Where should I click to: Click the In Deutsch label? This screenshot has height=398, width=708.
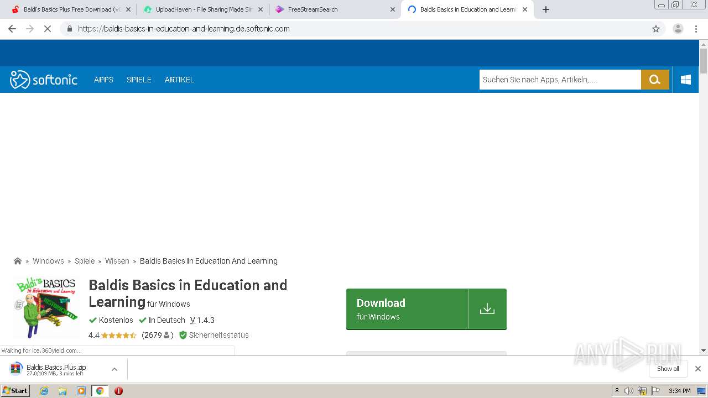click(167, 320)
